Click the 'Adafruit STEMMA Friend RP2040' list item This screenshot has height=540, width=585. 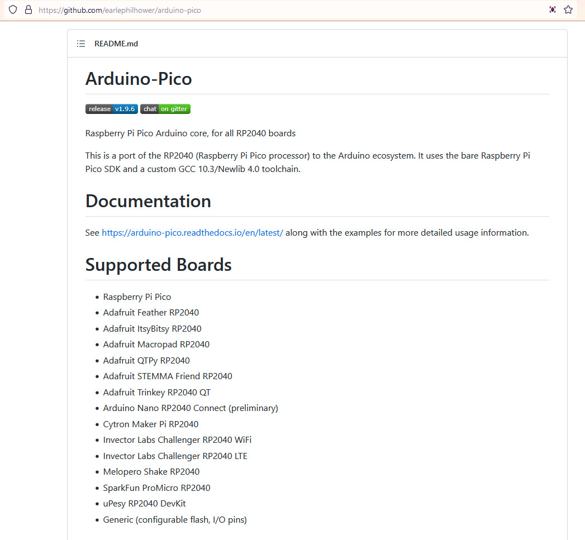pos(168,376)
